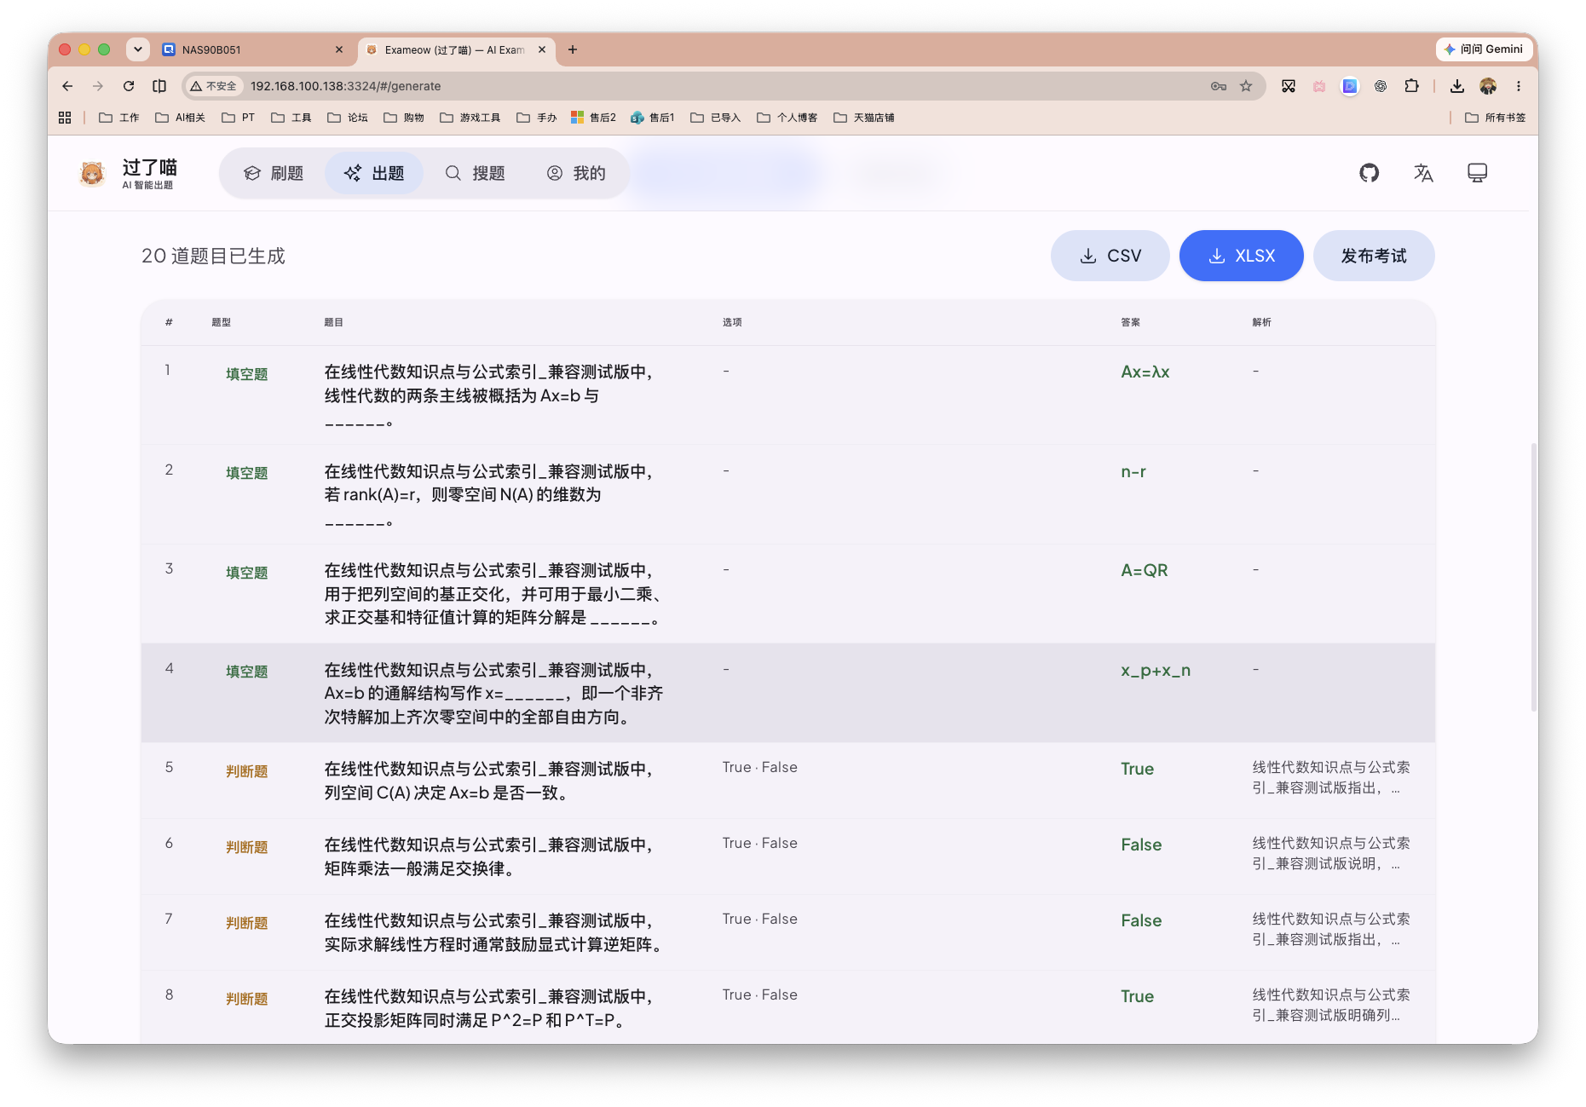The width and height of the screenshot is (1586, 1107).
Task: Expand the tab search dropdown arrow
Action: [138, 49]
